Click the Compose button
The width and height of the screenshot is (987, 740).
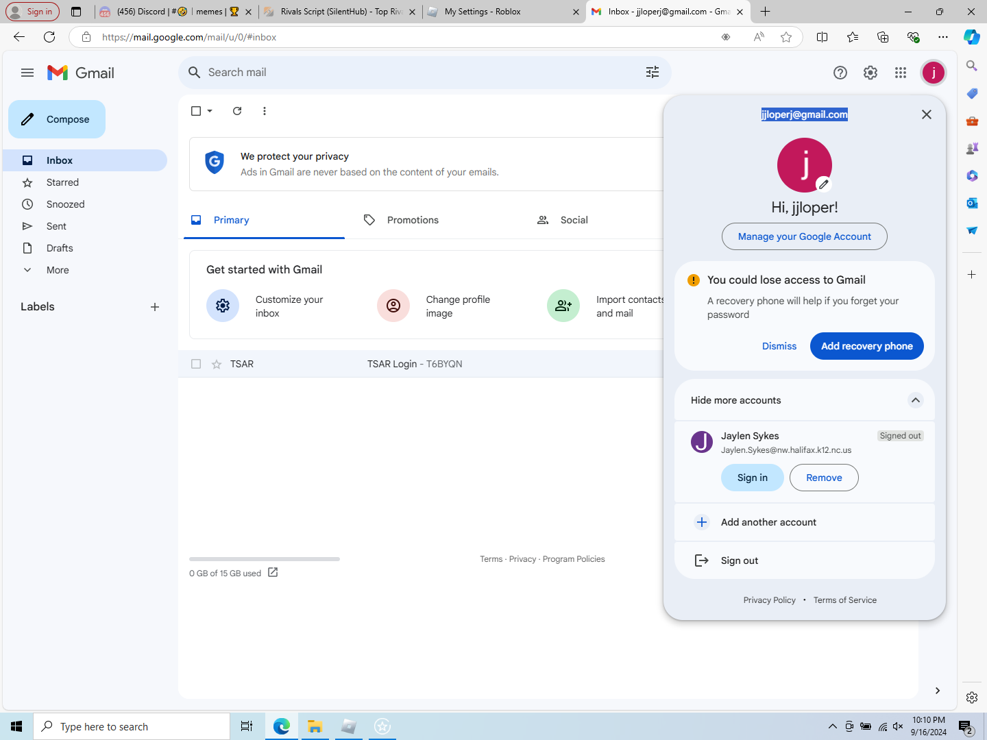point(57,119)
